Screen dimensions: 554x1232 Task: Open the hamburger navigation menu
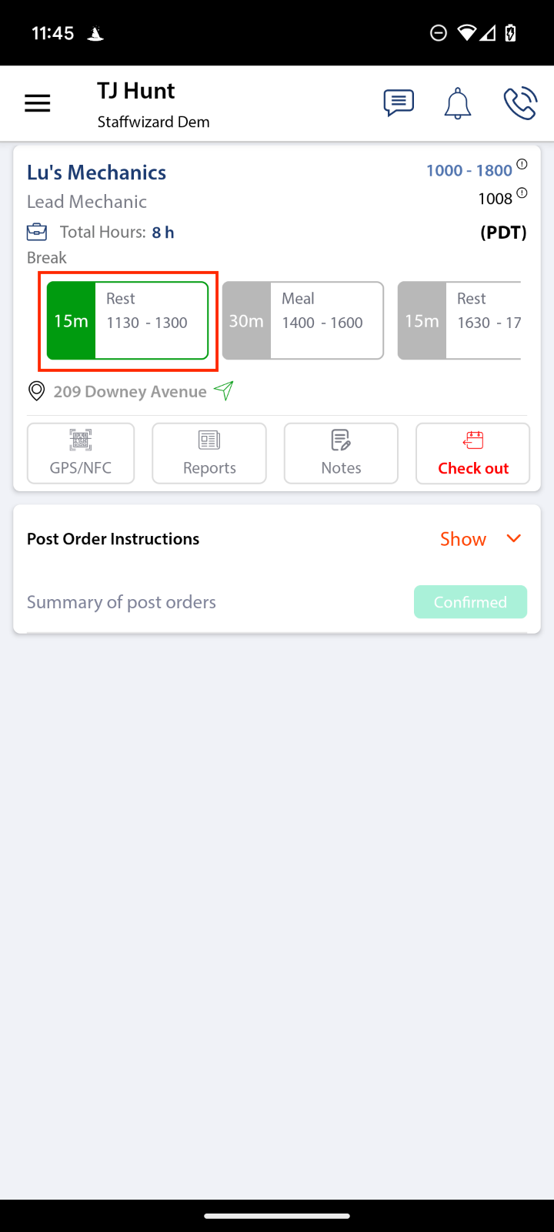point(37,103)
